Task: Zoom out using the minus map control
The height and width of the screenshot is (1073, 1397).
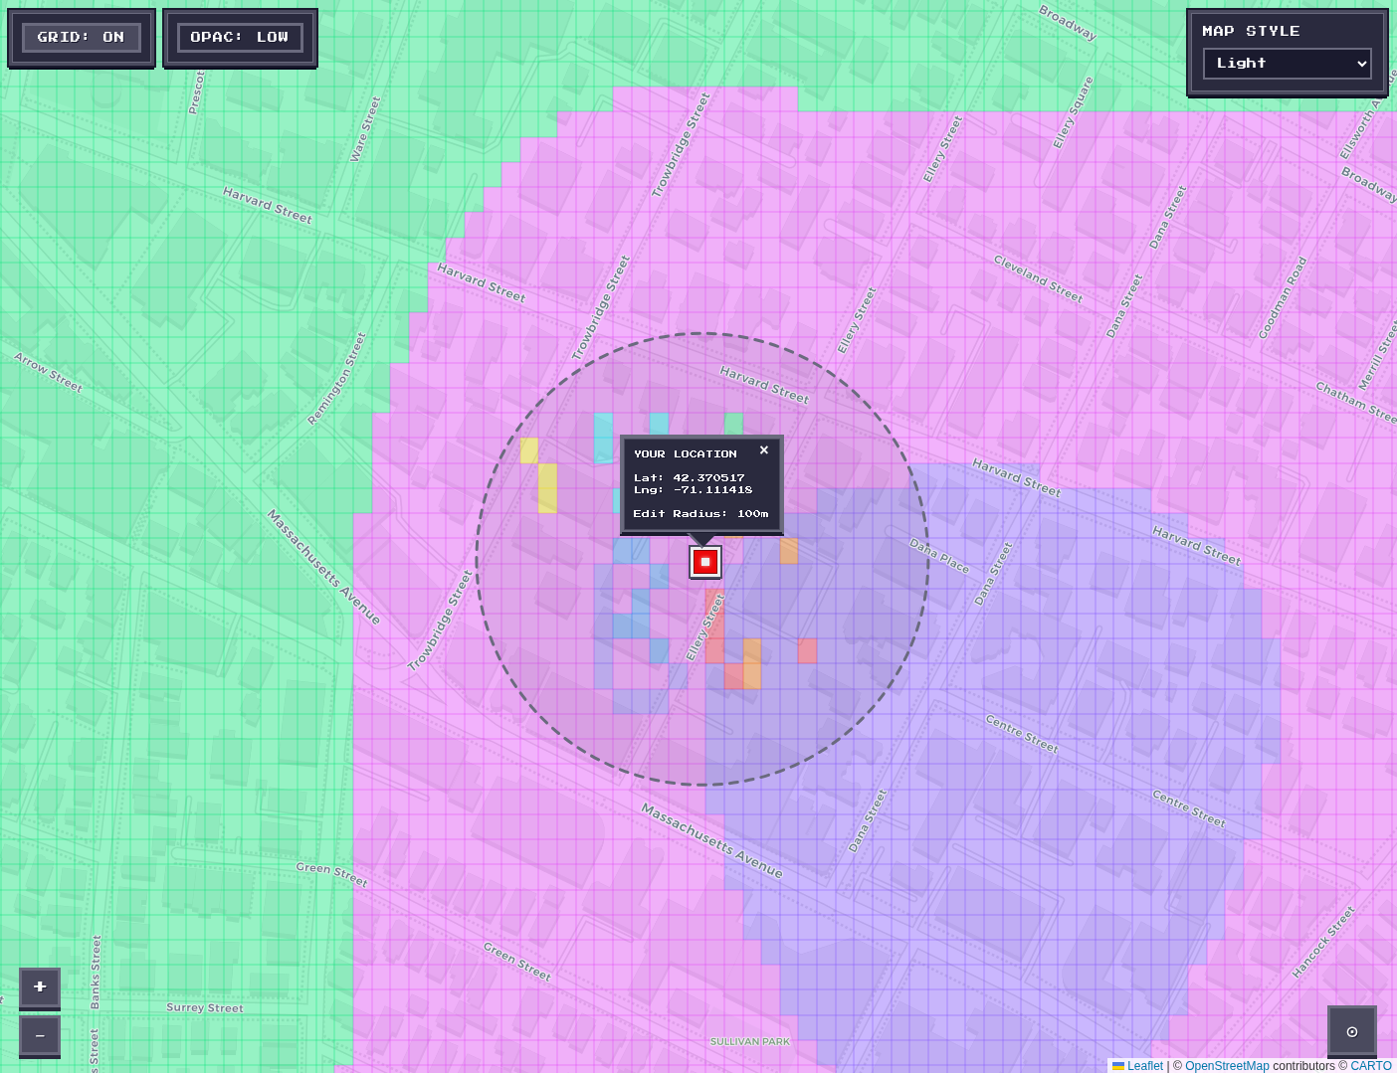Action: click(40, 1036)
